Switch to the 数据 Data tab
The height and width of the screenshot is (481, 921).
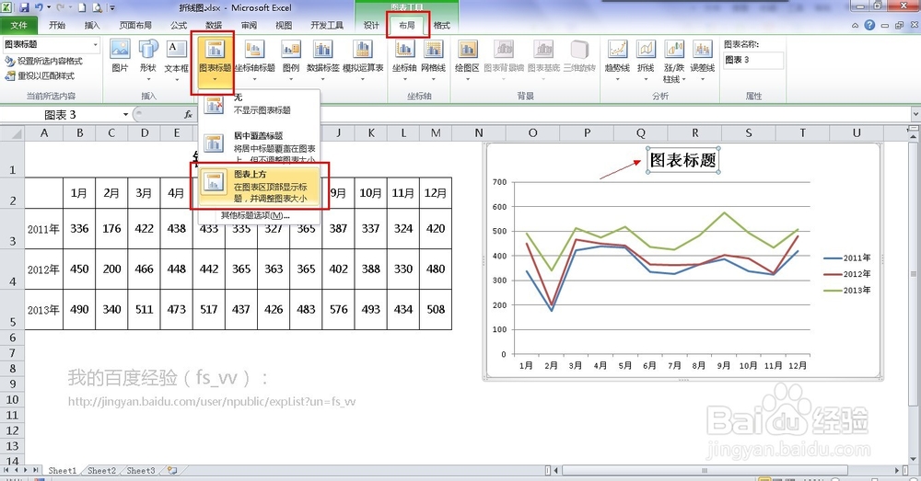click(214, 25)
